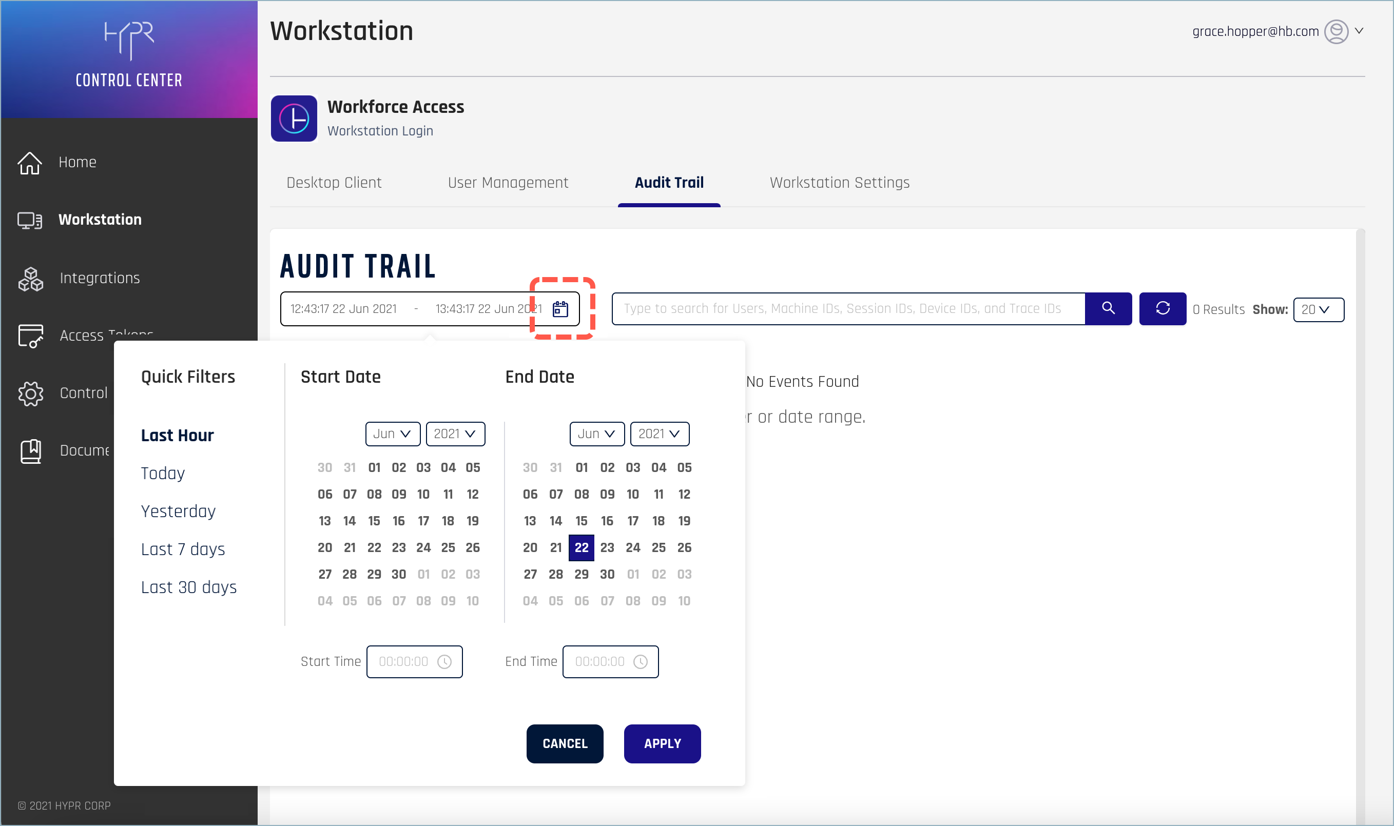The image size is (1394, 826).
Task: Open the Workstation Settings tab
Action: [839, 183]
